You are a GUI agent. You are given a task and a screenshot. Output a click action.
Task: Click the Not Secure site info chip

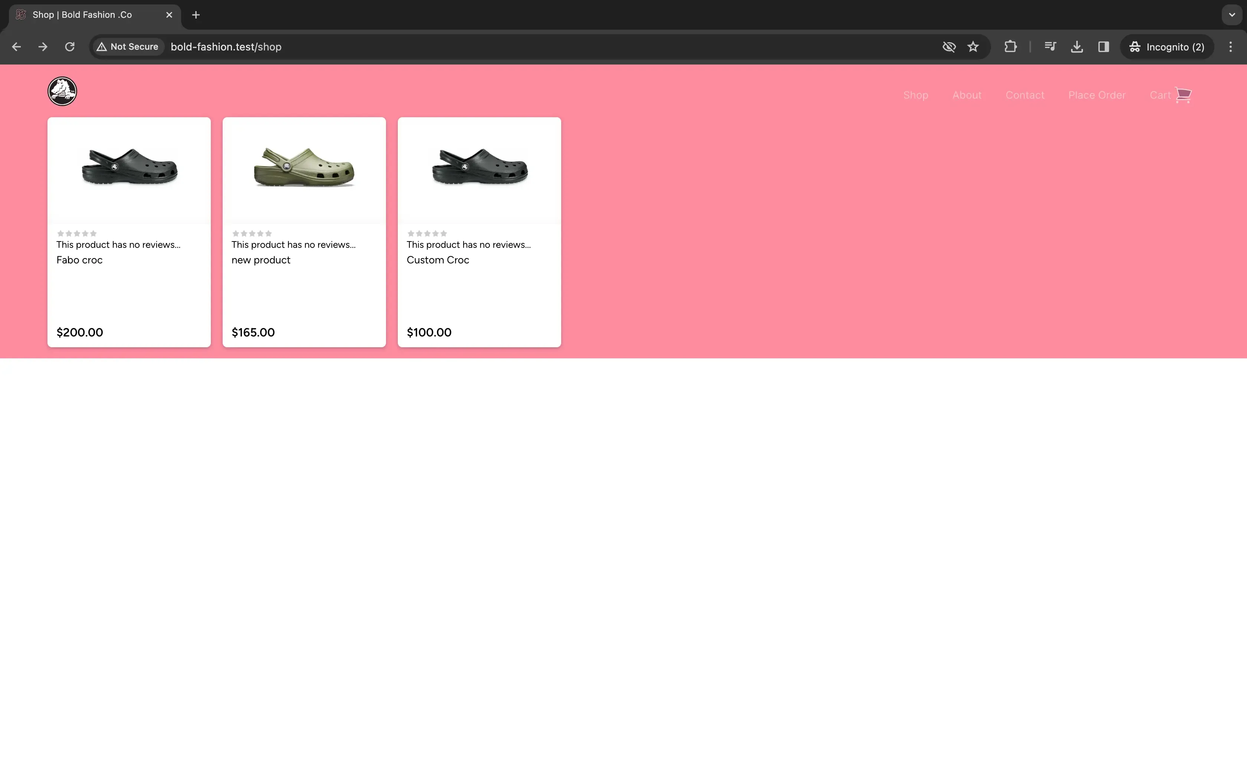click(127, 47)
